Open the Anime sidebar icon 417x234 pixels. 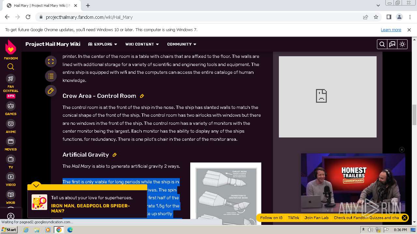pyautogui.click(x=11, y=124)
